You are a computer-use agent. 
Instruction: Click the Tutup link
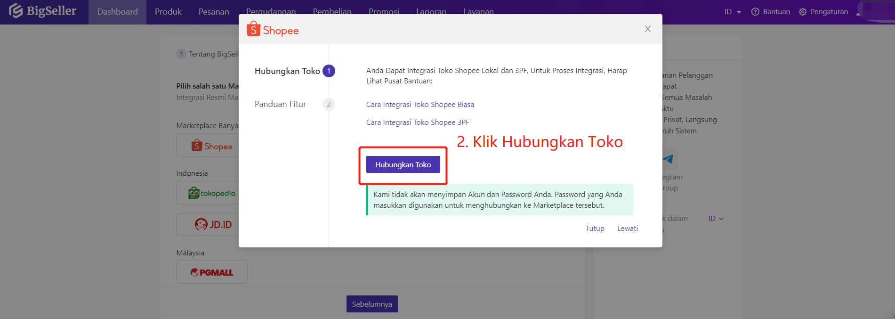pyautogui.click(x=595, y=229)
